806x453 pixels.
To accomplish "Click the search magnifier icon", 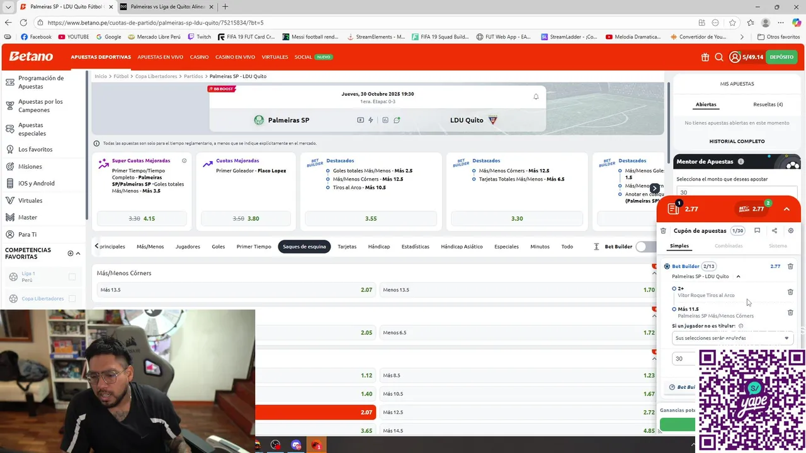I will pyautogui.click(x=719, y=57).
